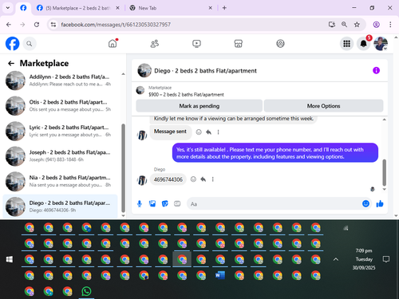Choose a GIF icon
399x299 pixels.
[x=177, y=204]
